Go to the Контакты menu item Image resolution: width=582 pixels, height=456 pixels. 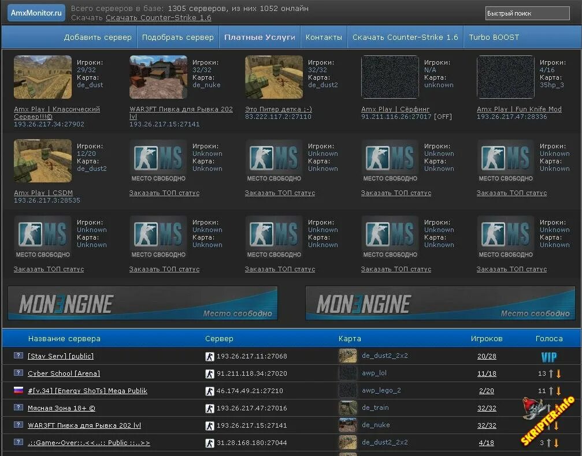(x=324, y=37)
